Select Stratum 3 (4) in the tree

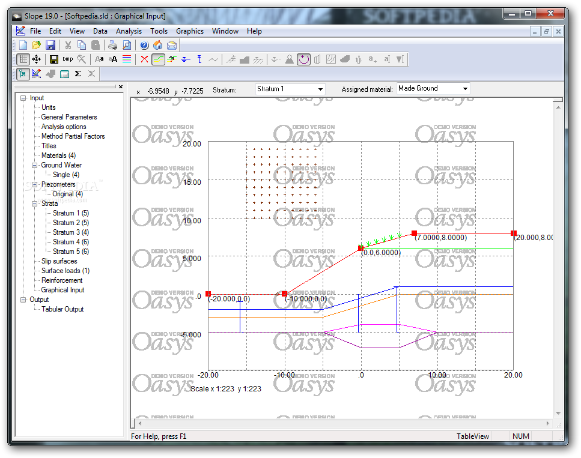click(71, 232)
